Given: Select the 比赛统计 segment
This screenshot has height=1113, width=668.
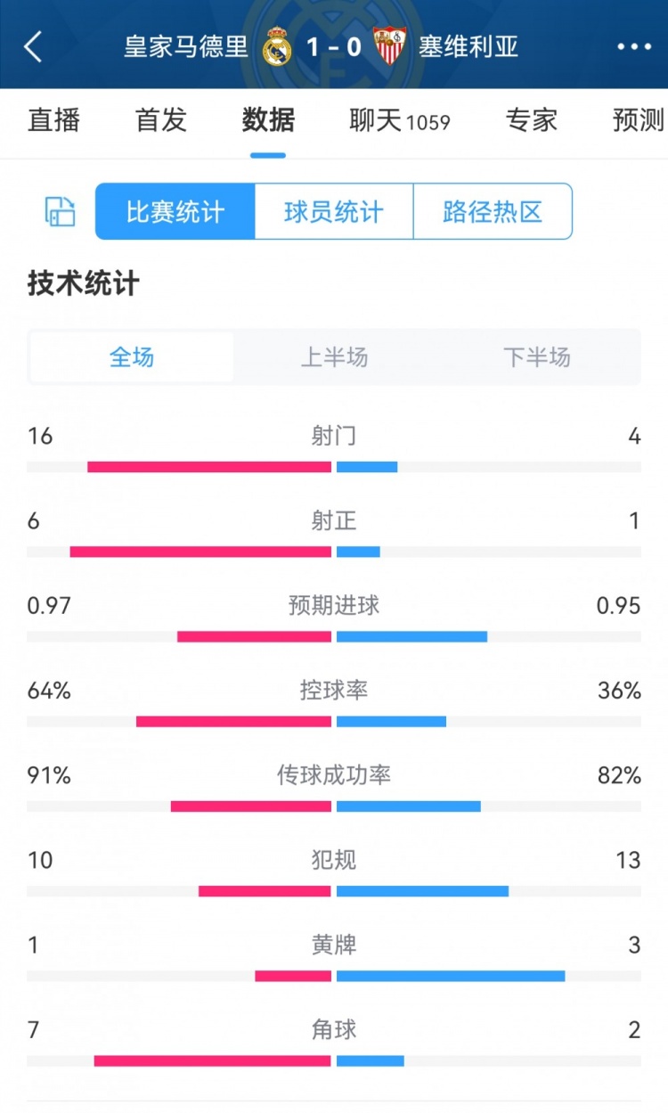Looking at the screenshot, I should pyautogui.click(x=175, y=212).
